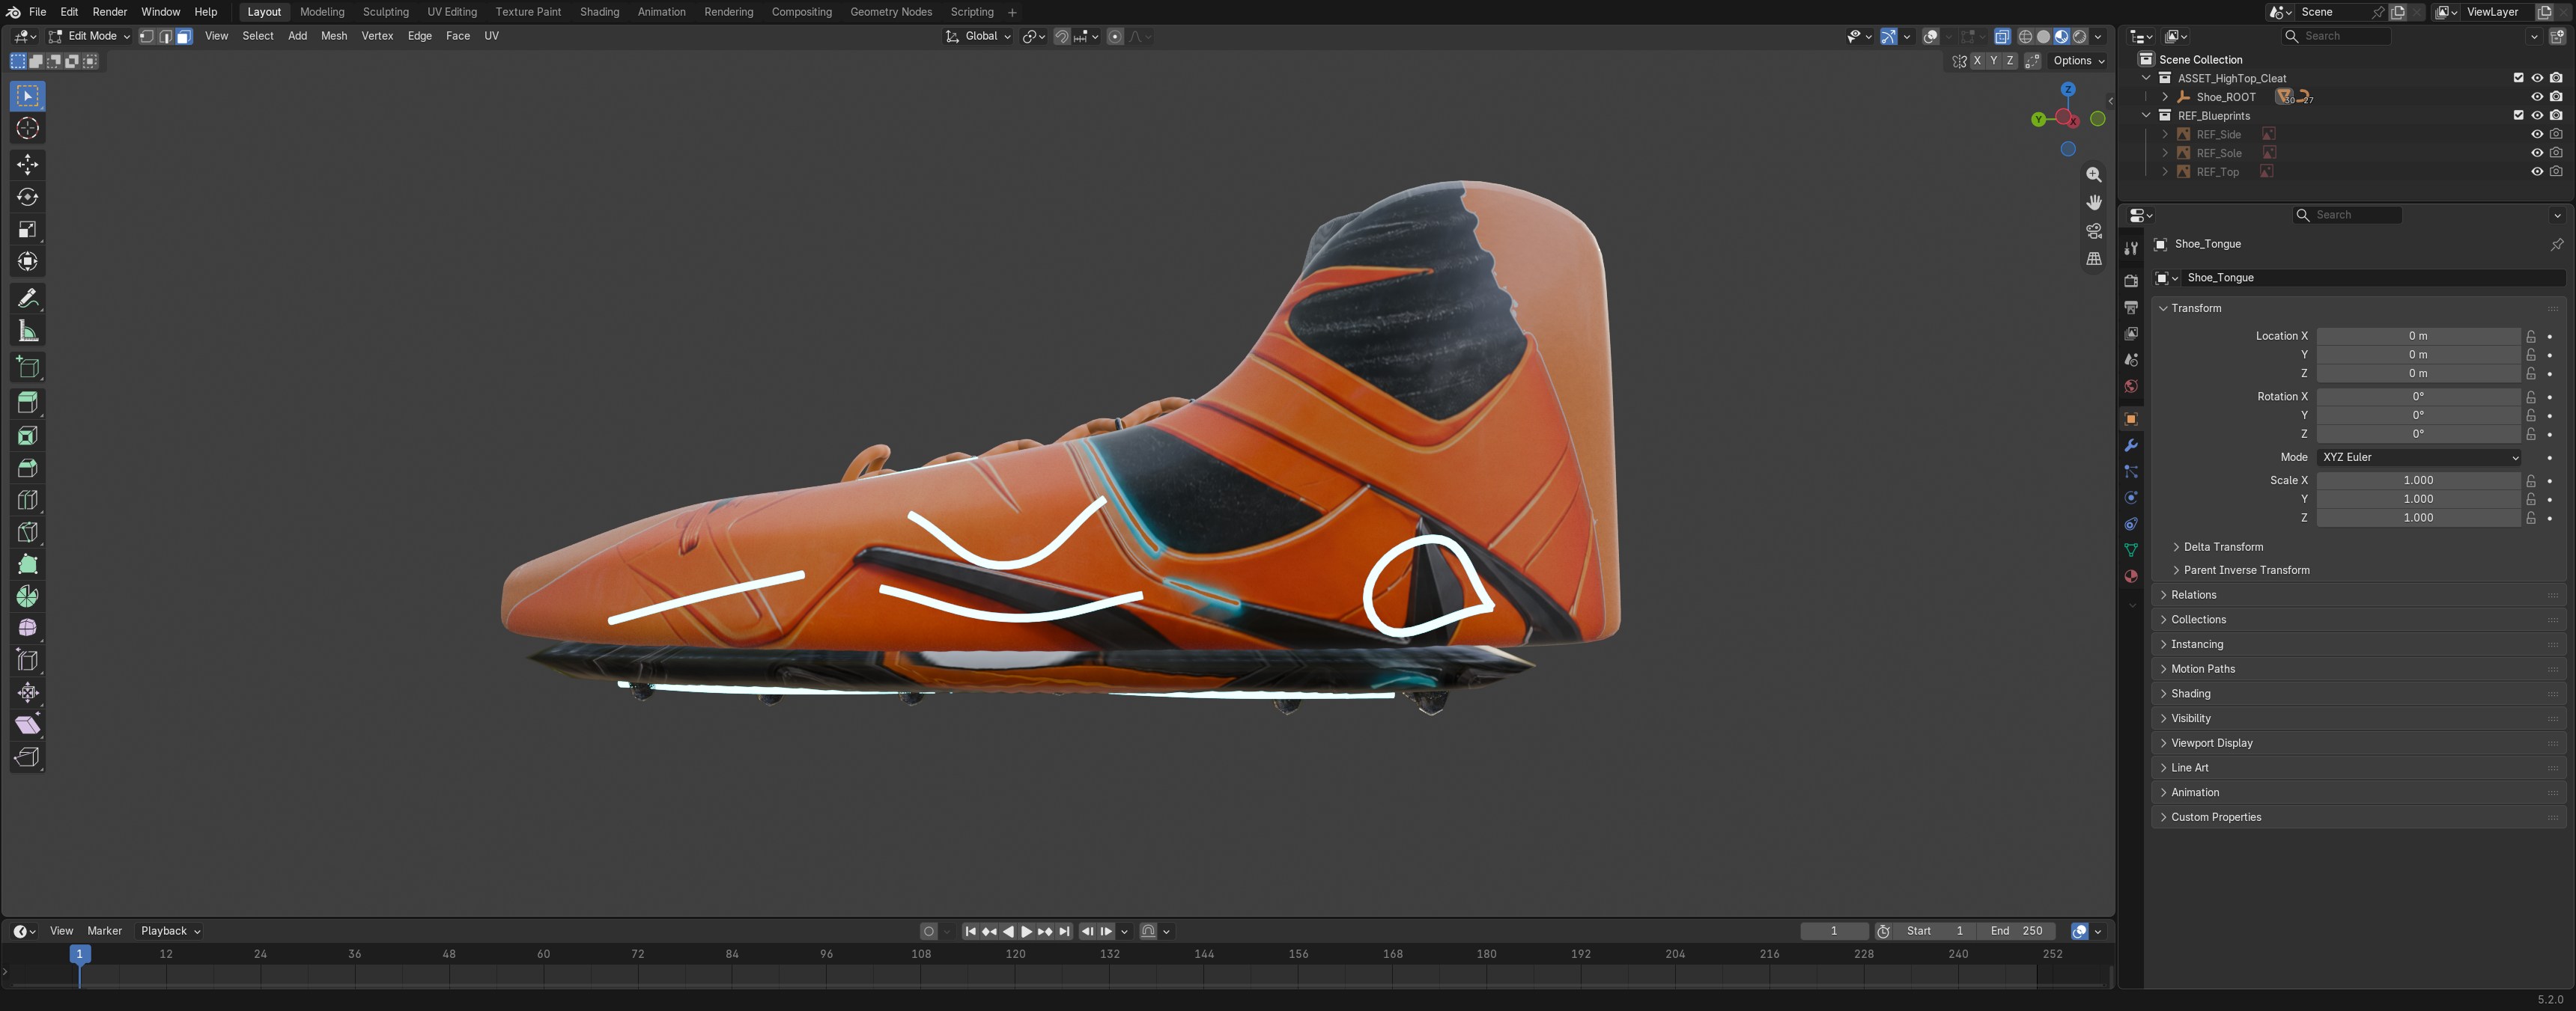Toggle X axis mesh mirror
The image size is (2576, 1011).
click(x=1977, y=61)
